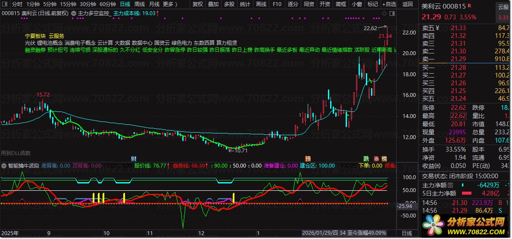Screen dimensions: 512x239
Task: Click the 建仓区: 100.00 indicator value
Action: (317, 165)
